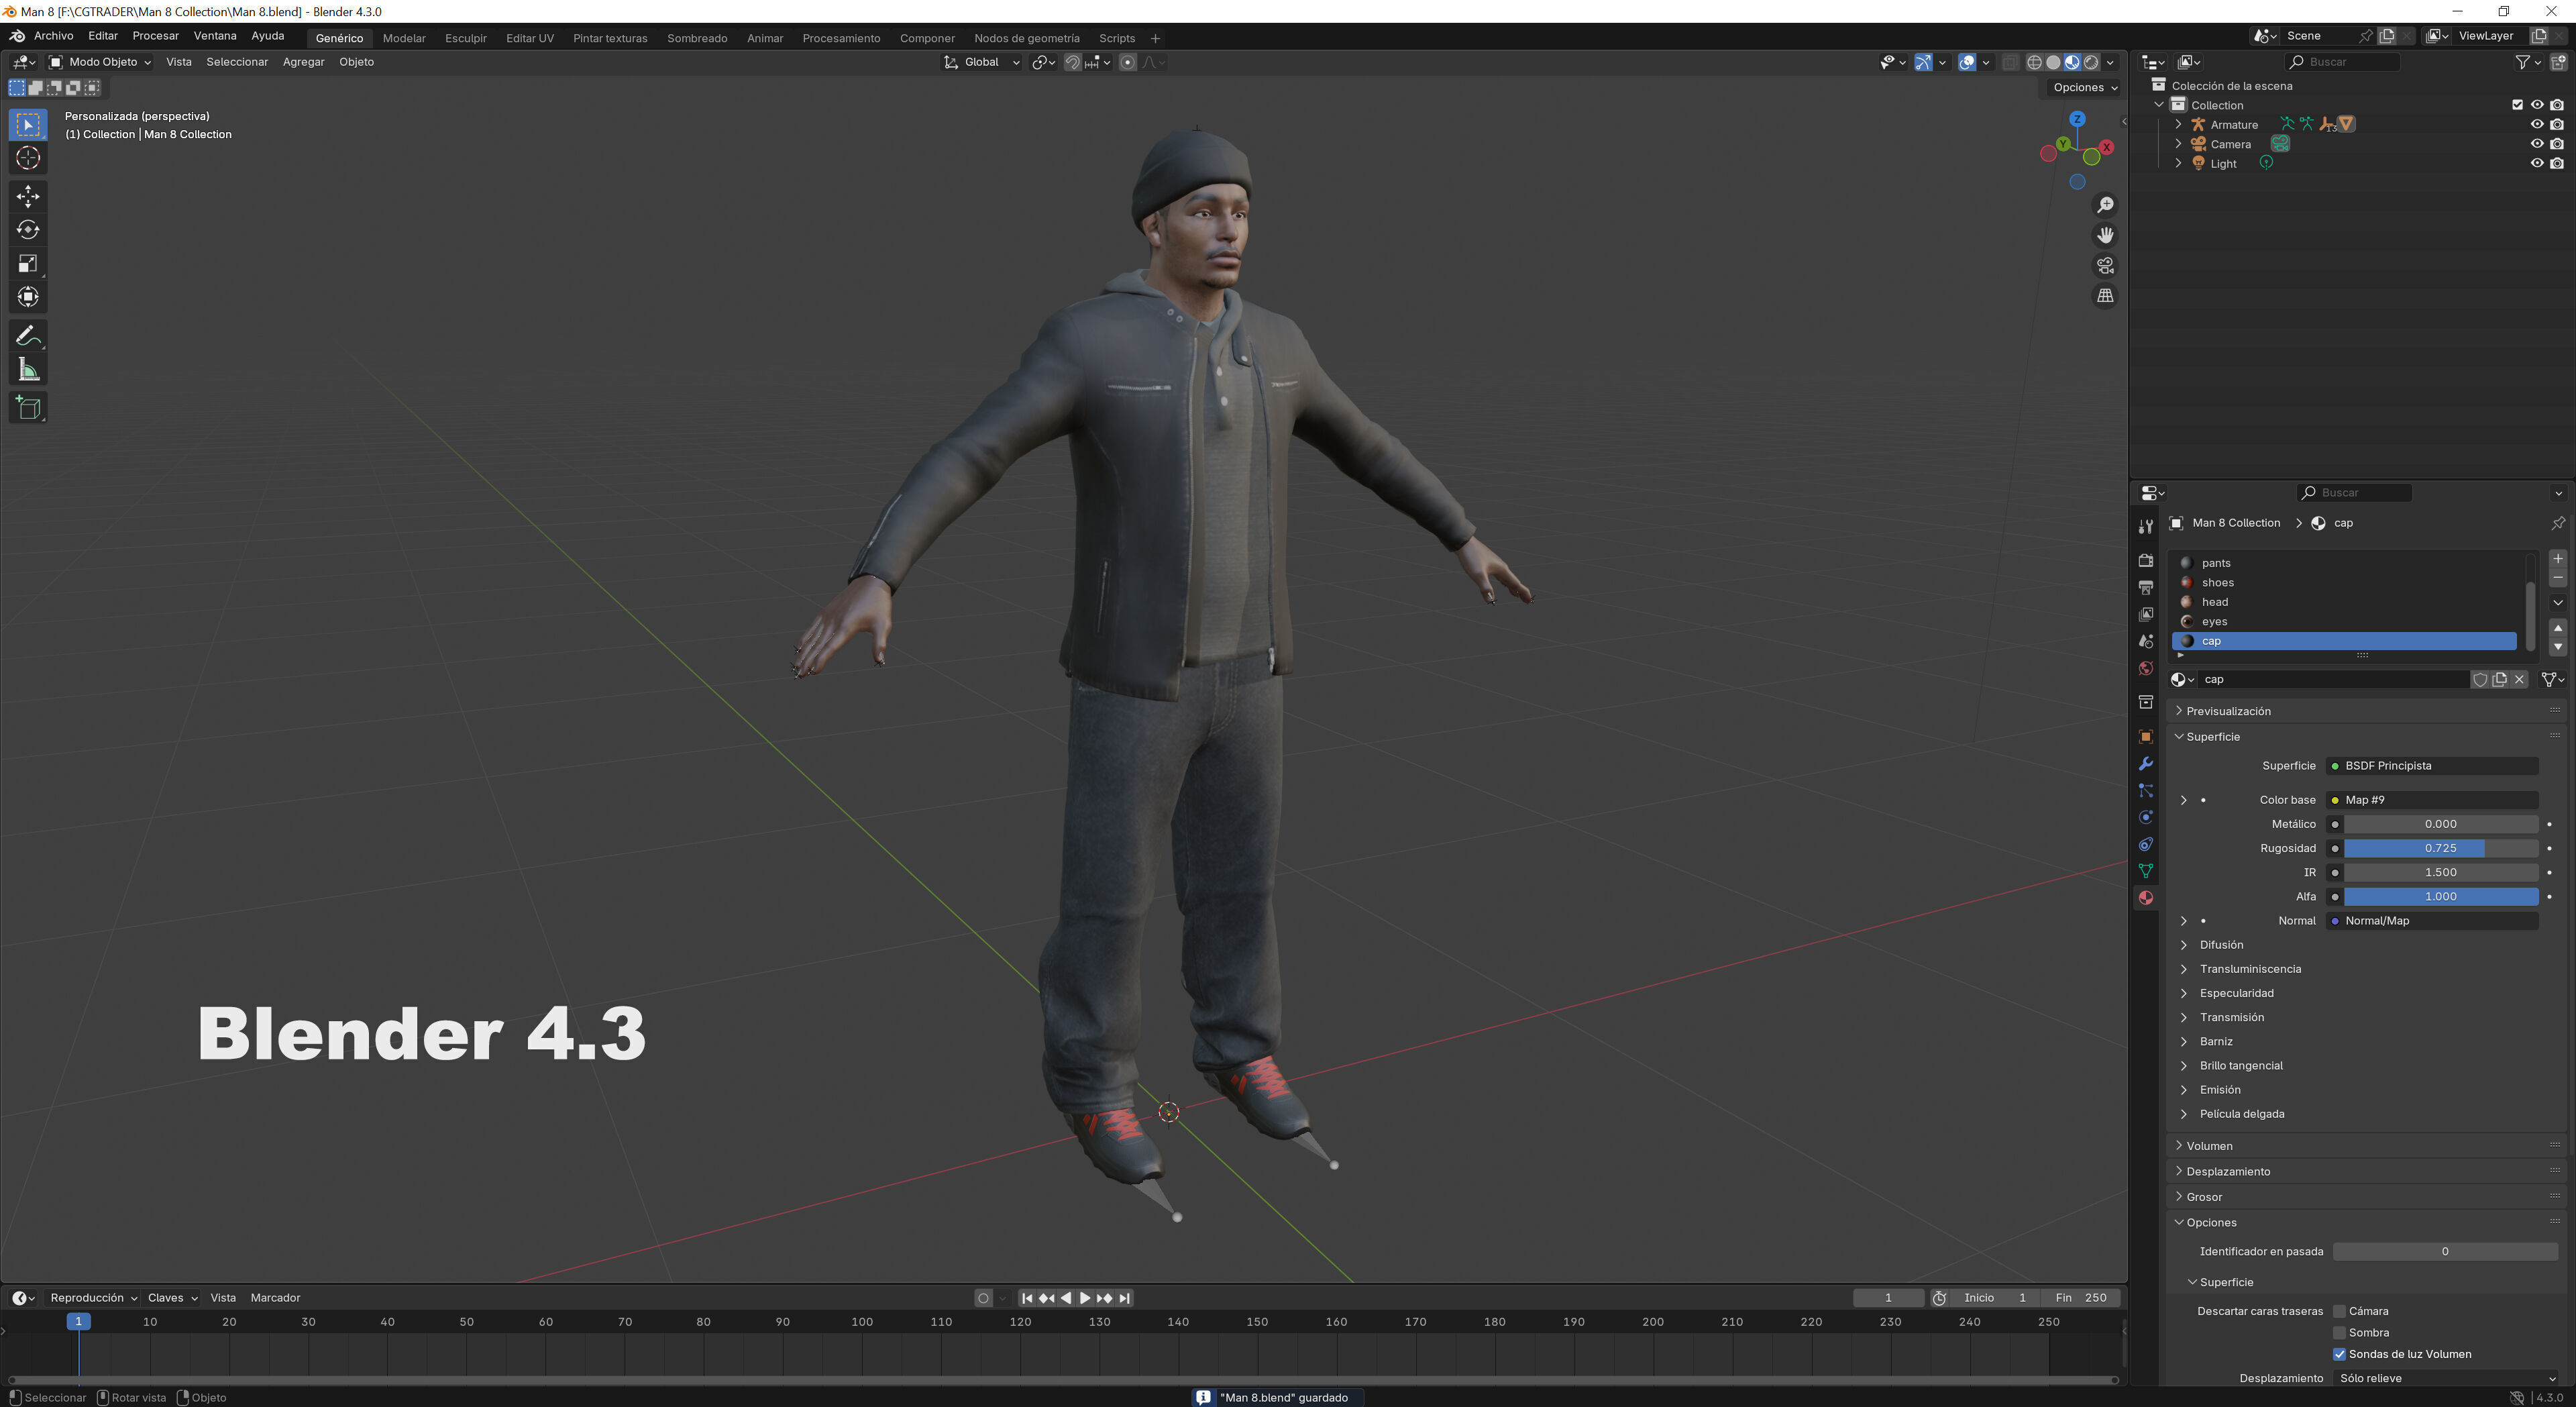Adjust the Alfa slider
The width and height of the screenshot is (2576, 1407).
(2440, 897)
